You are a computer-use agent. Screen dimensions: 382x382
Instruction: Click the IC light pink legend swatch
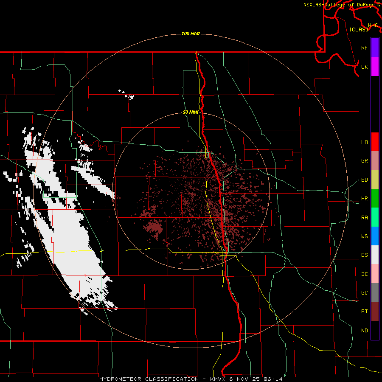point(375,274)
